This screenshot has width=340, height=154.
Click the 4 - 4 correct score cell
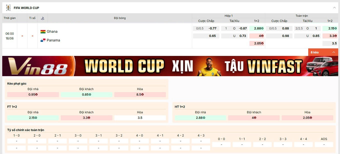303,145
